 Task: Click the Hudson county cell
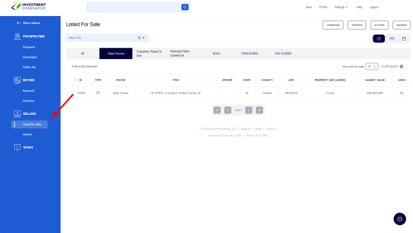point(267,93)
